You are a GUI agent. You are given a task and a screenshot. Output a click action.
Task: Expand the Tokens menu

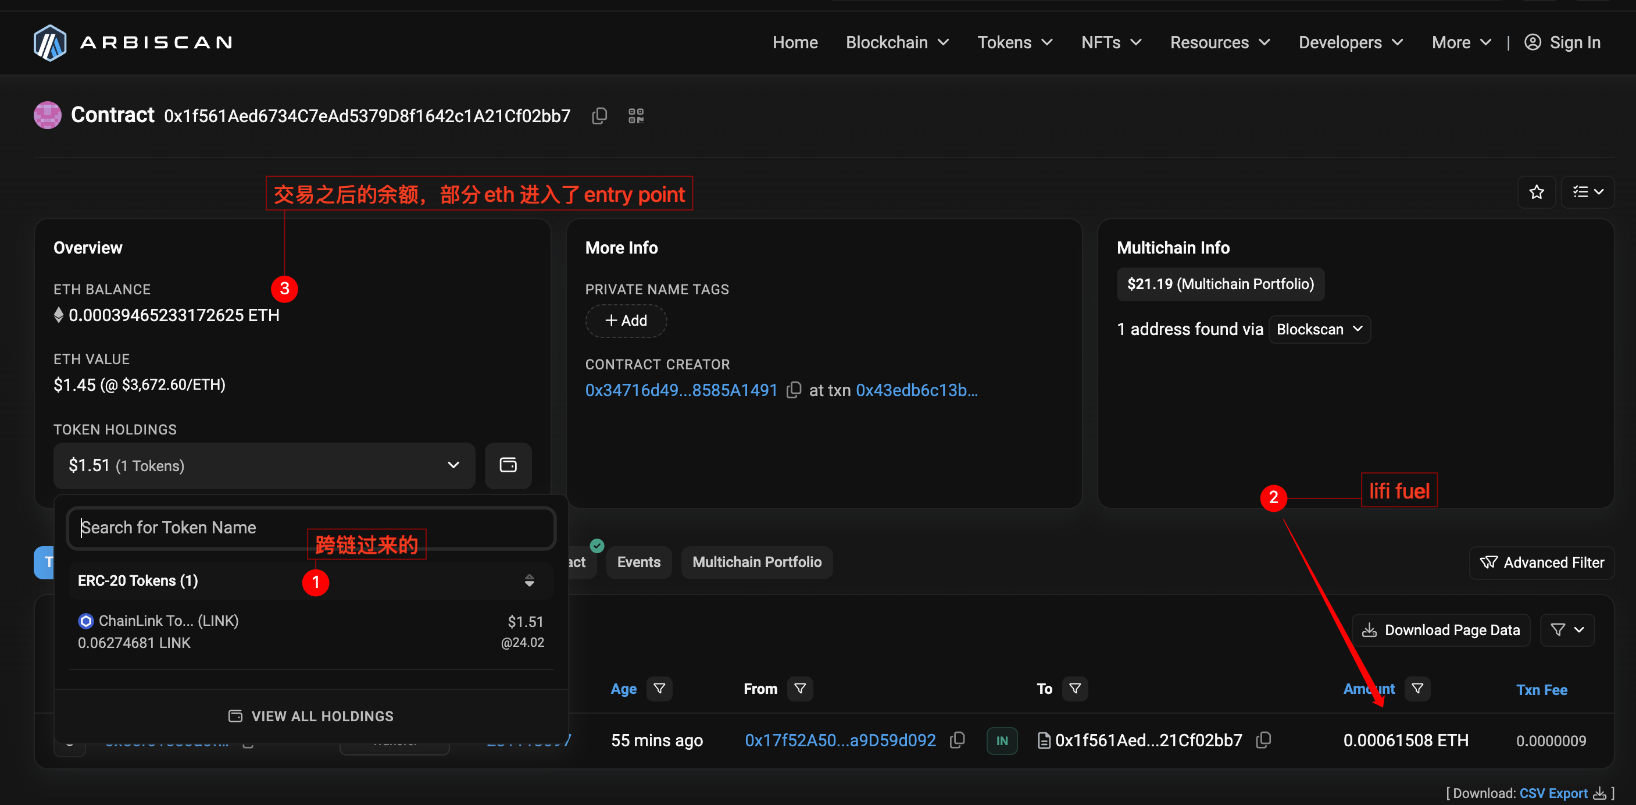tap(1015, 42)
